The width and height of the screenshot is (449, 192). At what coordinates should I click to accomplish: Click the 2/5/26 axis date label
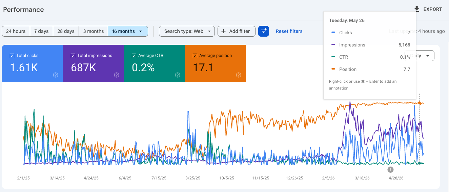click(328, 178)
